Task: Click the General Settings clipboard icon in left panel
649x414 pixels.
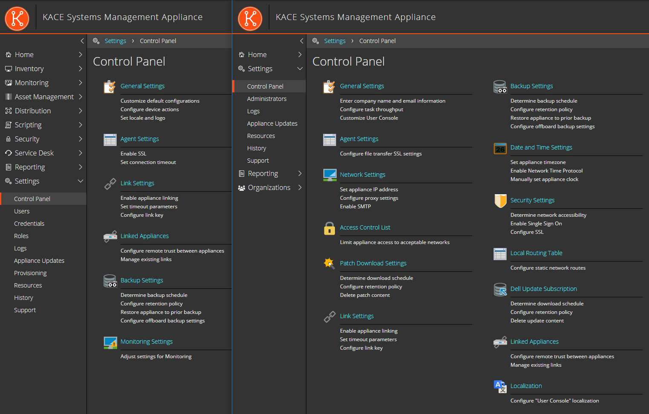Action: pyautogui.click(x=110, y=87)
